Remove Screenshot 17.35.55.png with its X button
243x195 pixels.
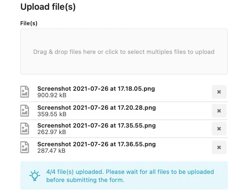[219, 129]
